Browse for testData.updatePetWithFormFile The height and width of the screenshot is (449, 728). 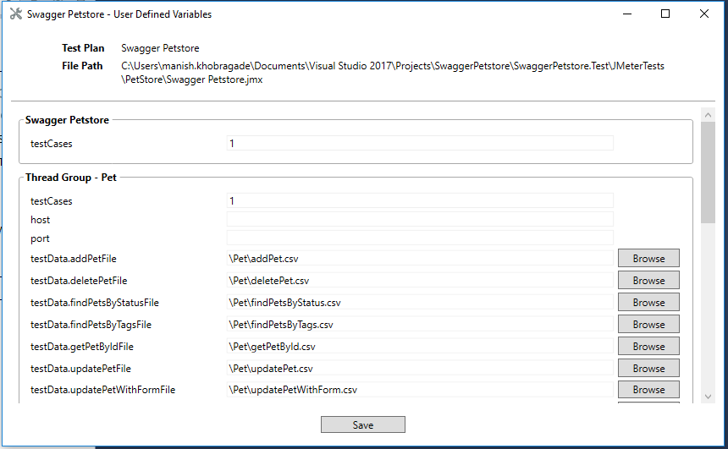point(648,389)
